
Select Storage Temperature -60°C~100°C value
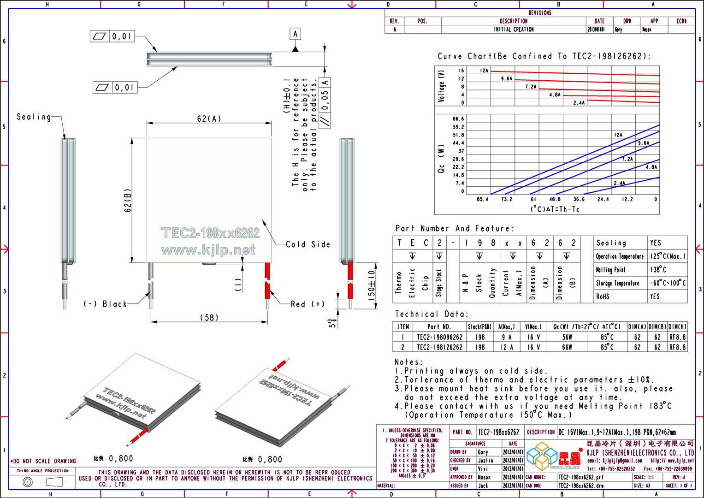coord(668,283)
